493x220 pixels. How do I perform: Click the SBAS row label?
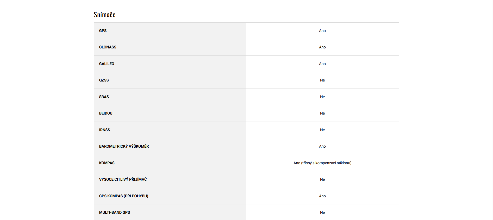[x=104, y=97]
